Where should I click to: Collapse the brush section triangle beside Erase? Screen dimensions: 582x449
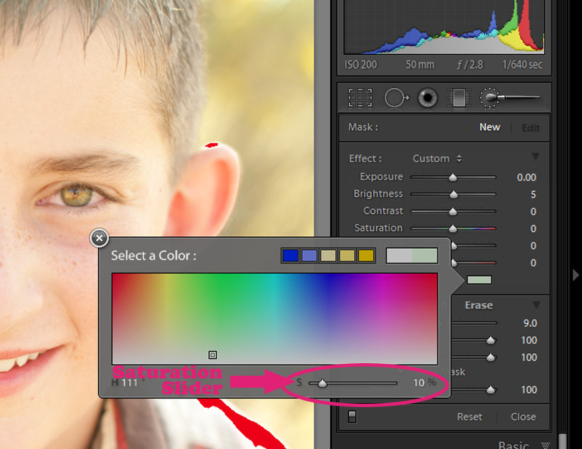535,305
